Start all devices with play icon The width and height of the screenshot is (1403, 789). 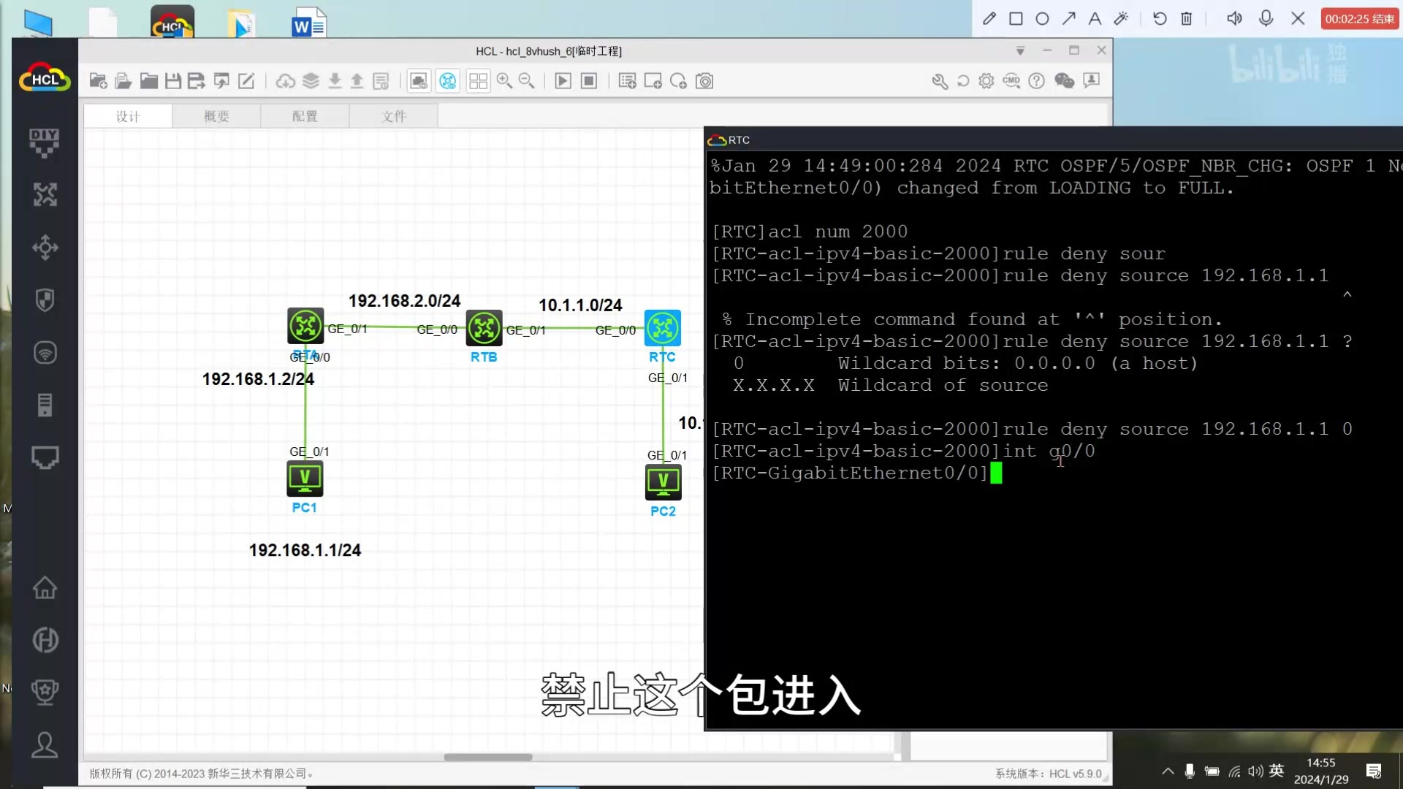(x=563, y=81)
